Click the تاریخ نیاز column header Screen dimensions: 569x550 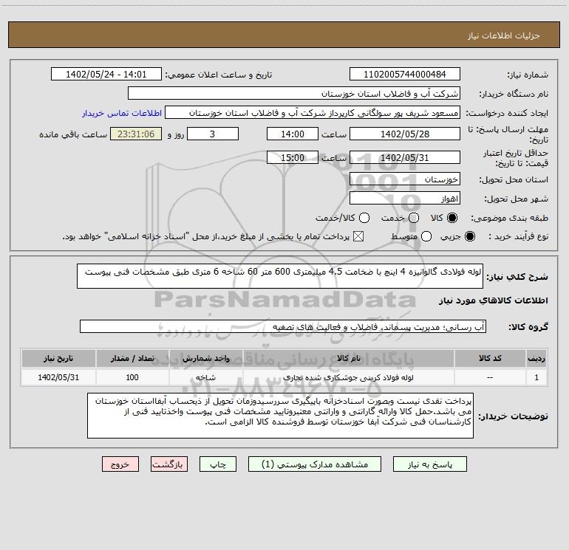pyautogui.click(x=58, y=358)
